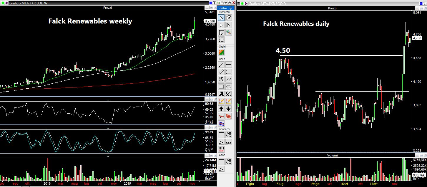Screen dimensions: 427x187
Task: Click the 4,7380 current price tag on weekly chart
Action: [x=210, y=21]
